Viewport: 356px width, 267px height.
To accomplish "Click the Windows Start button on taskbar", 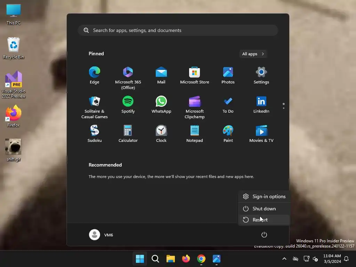I will click(x=140, y=259).
